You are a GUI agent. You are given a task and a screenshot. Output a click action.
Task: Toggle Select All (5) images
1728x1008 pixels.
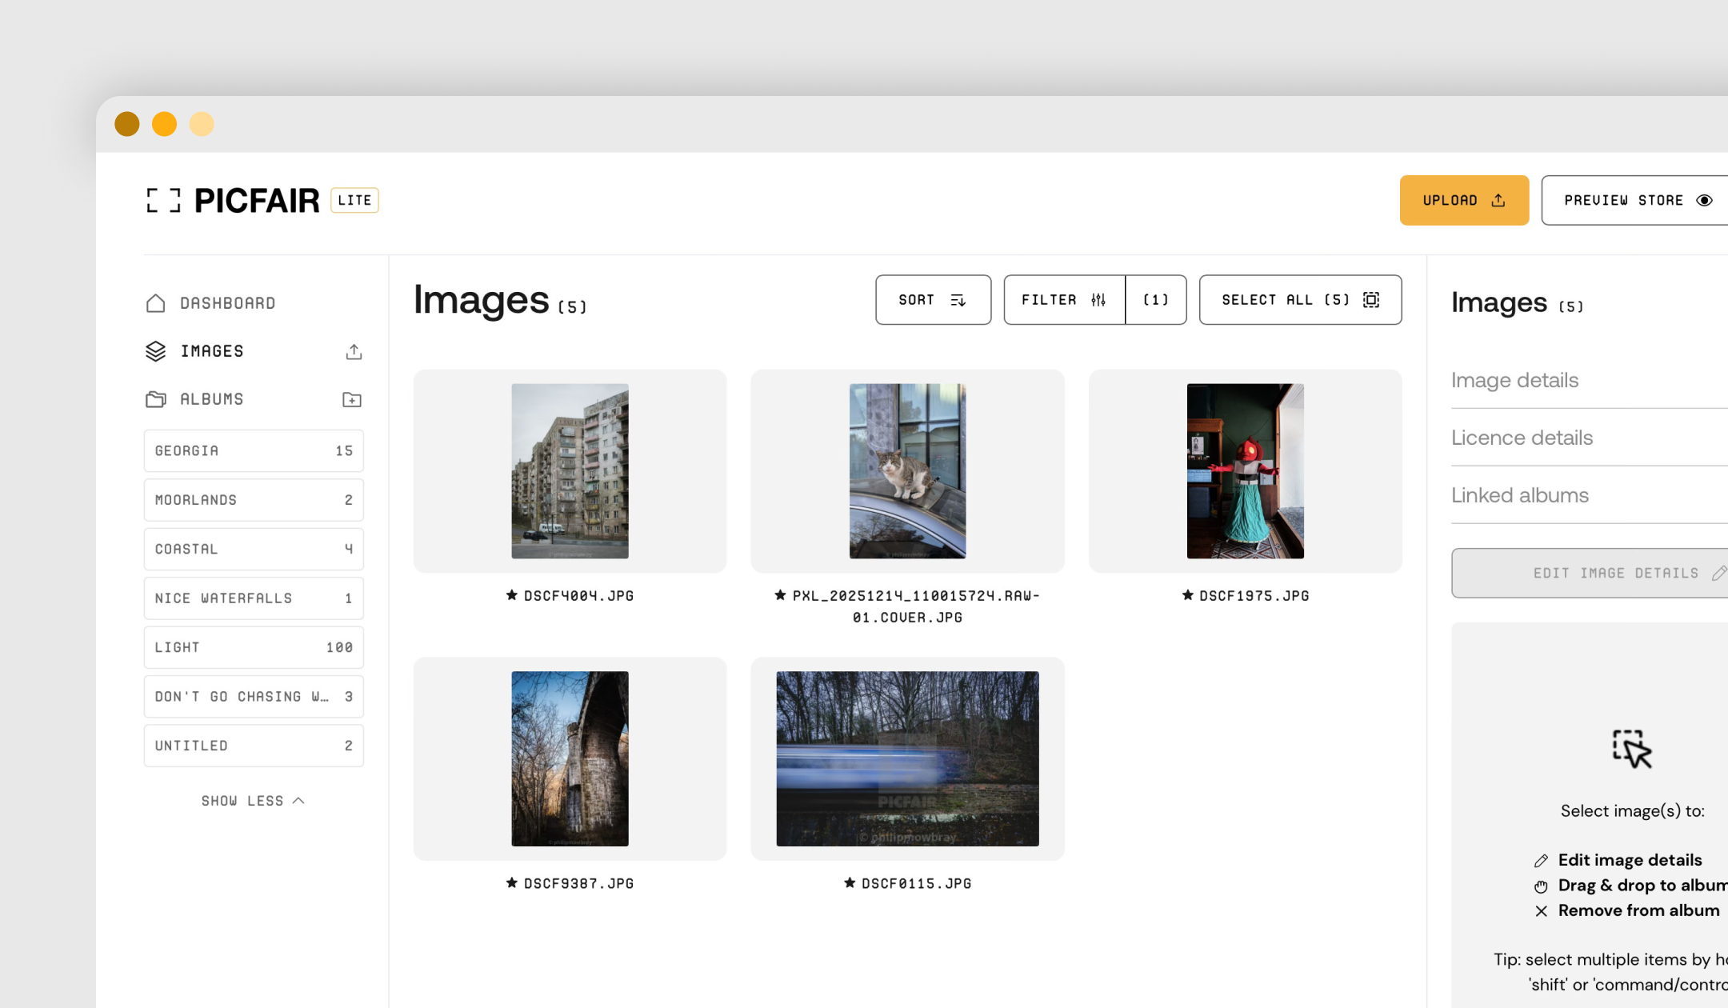pos(1300,300)
